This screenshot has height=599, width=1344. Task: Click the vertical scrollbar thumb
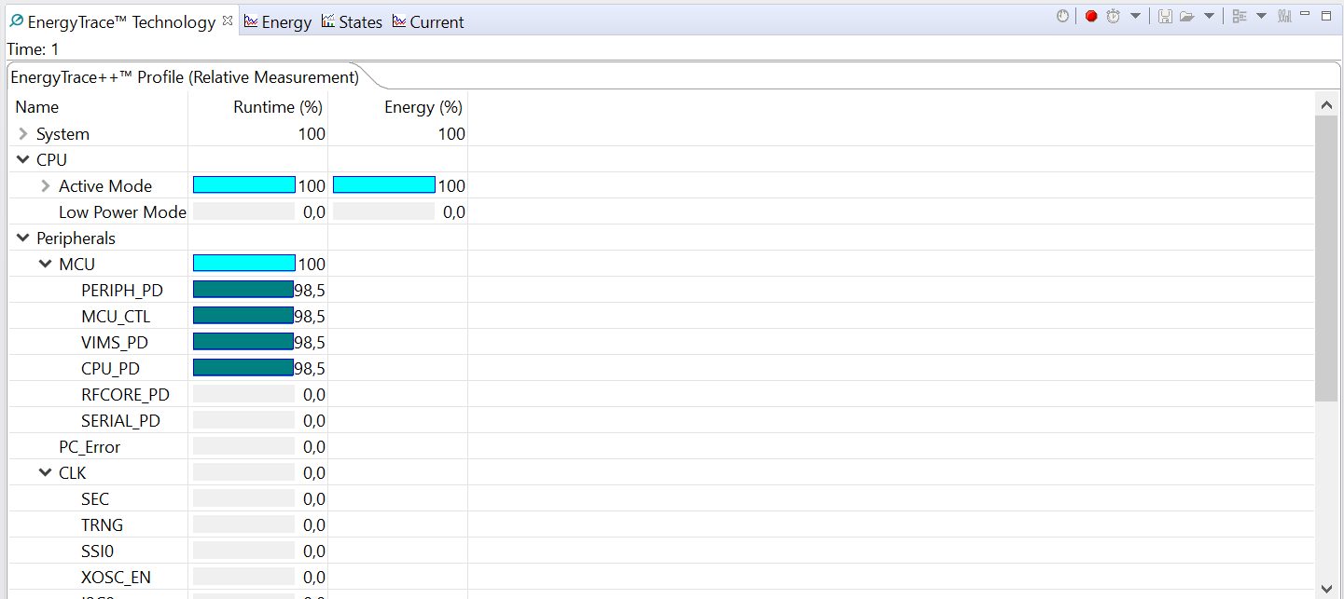[x=1325, y=258]
